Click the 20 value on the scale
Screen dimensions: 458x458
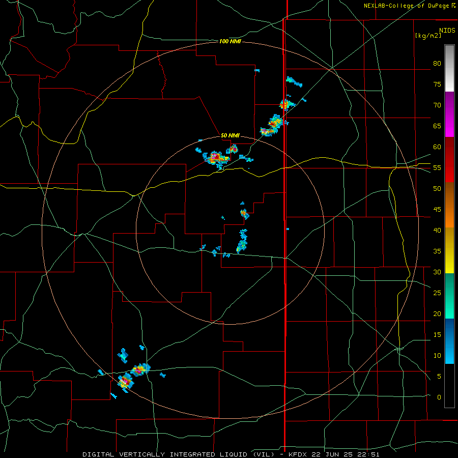(x=437, y=313)
